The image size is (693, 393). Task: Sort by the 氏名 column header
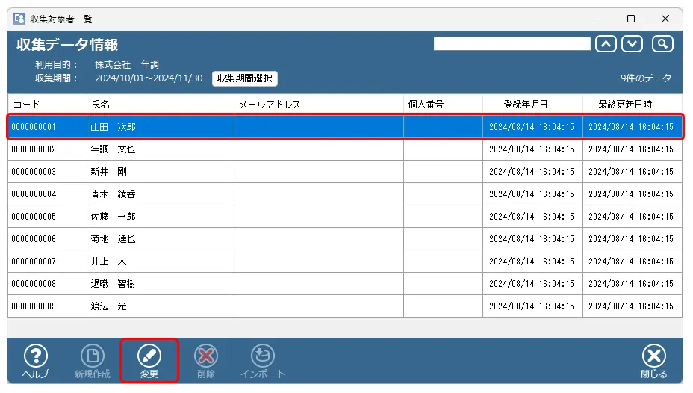point(160,105)
